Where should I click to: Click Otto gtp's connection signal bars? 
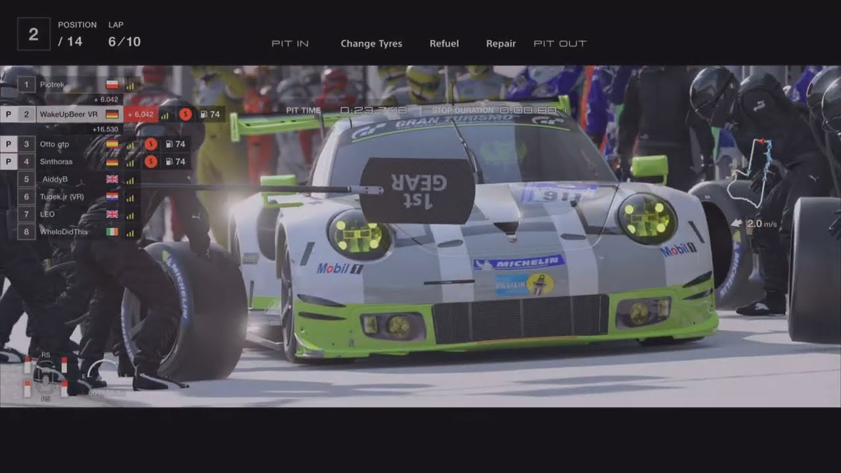coord(129,145)
